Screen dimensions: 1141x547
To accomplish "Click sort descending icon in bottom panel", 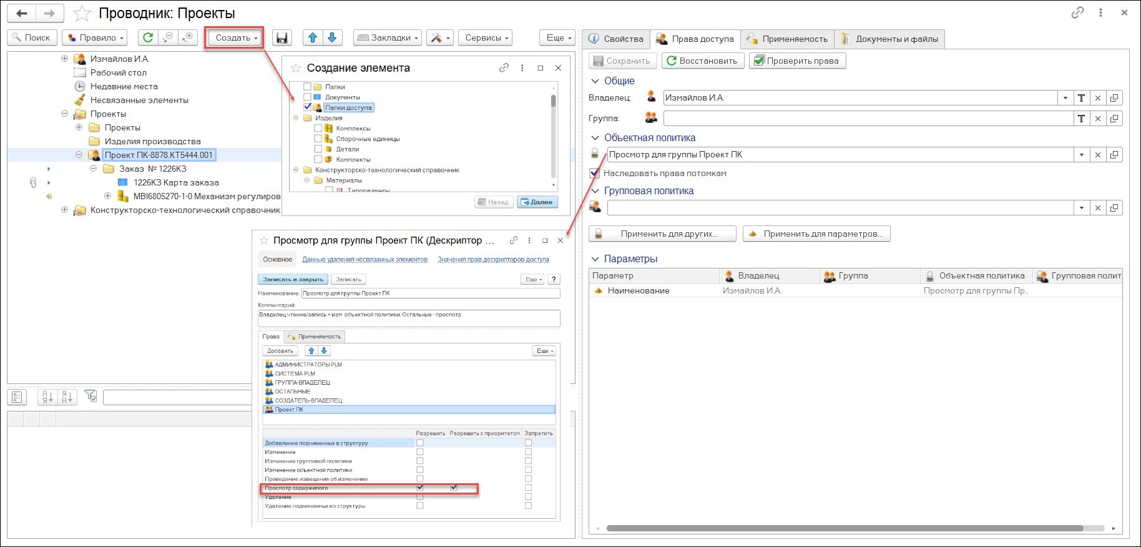I will [x=67, y=397].
